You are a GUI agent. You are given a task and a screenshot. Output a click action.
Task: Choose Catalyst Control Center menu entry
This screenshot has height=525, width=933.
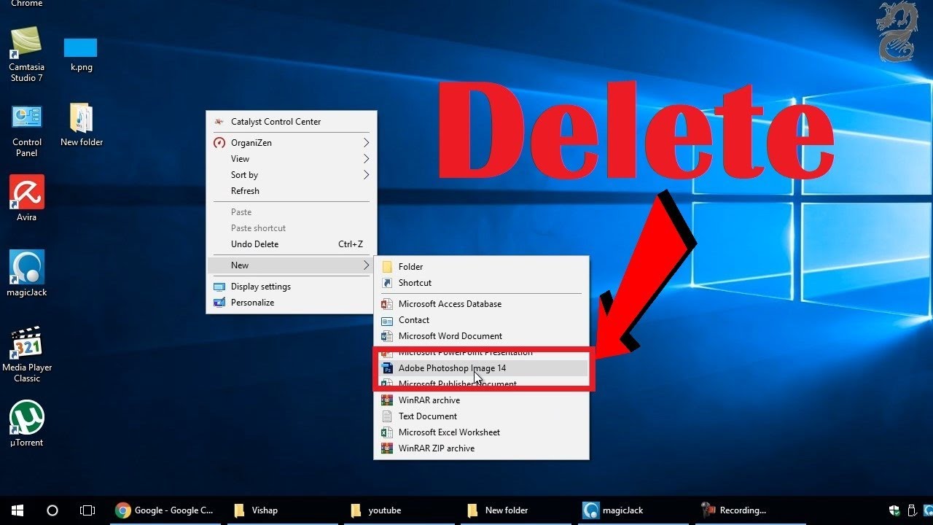click(x=292, y=122)
